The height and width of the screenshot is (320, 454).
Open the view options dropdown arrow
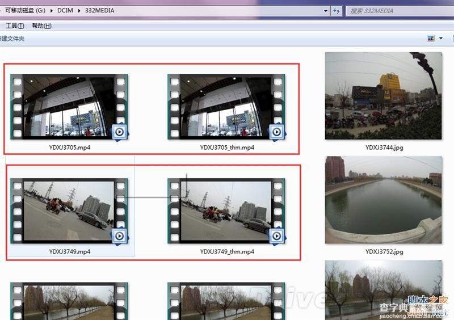441,38
